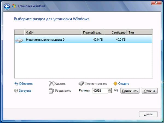
Task: Continue with the Далее button
Action: pyautogui.click(x=148, y=114)
